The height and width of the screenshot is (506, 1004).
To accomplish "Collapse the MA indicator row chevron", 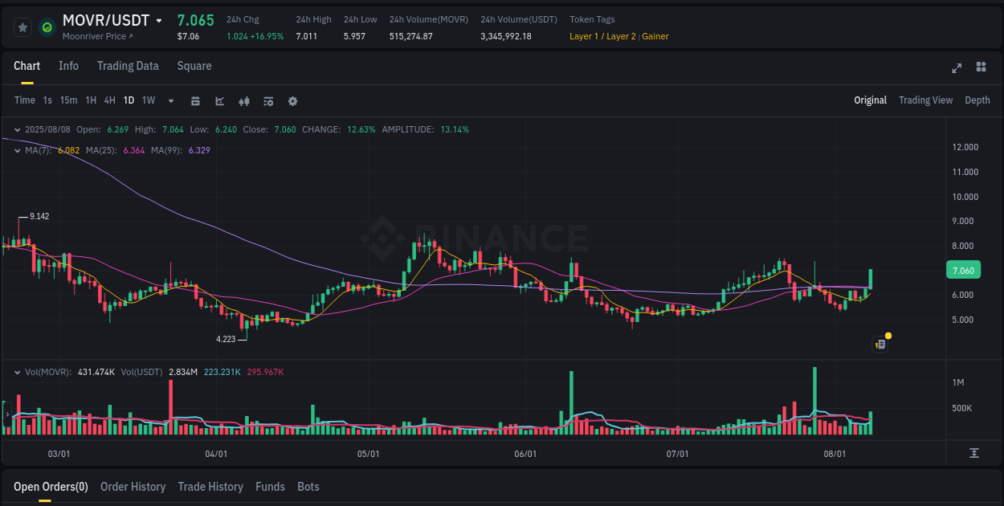I will [17, 149].
